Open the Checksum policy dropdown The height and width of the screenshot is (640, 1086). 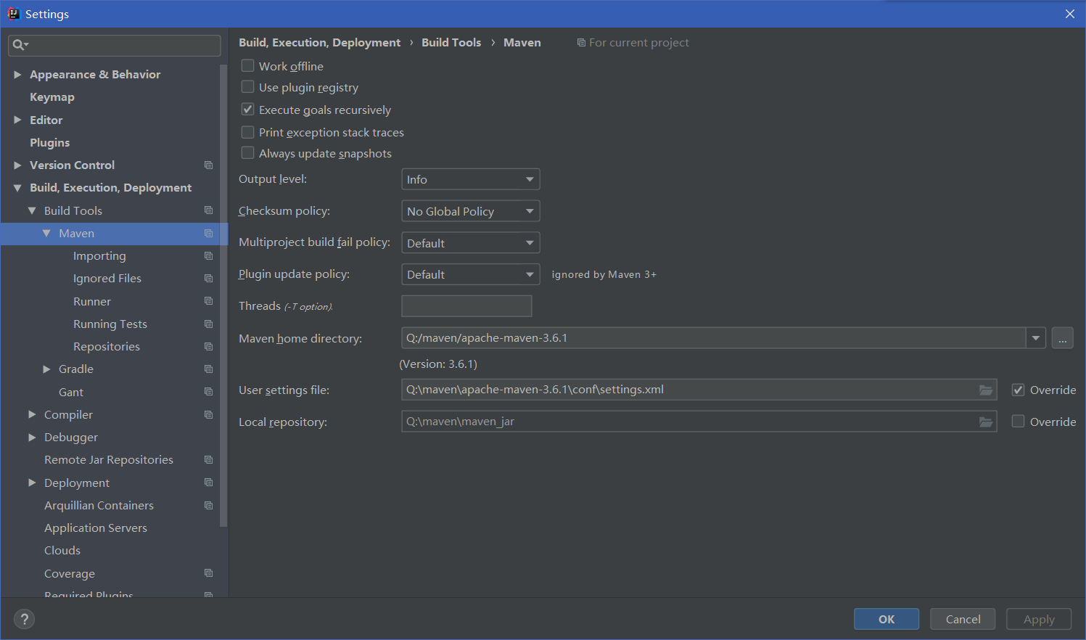tap(470, 211)
